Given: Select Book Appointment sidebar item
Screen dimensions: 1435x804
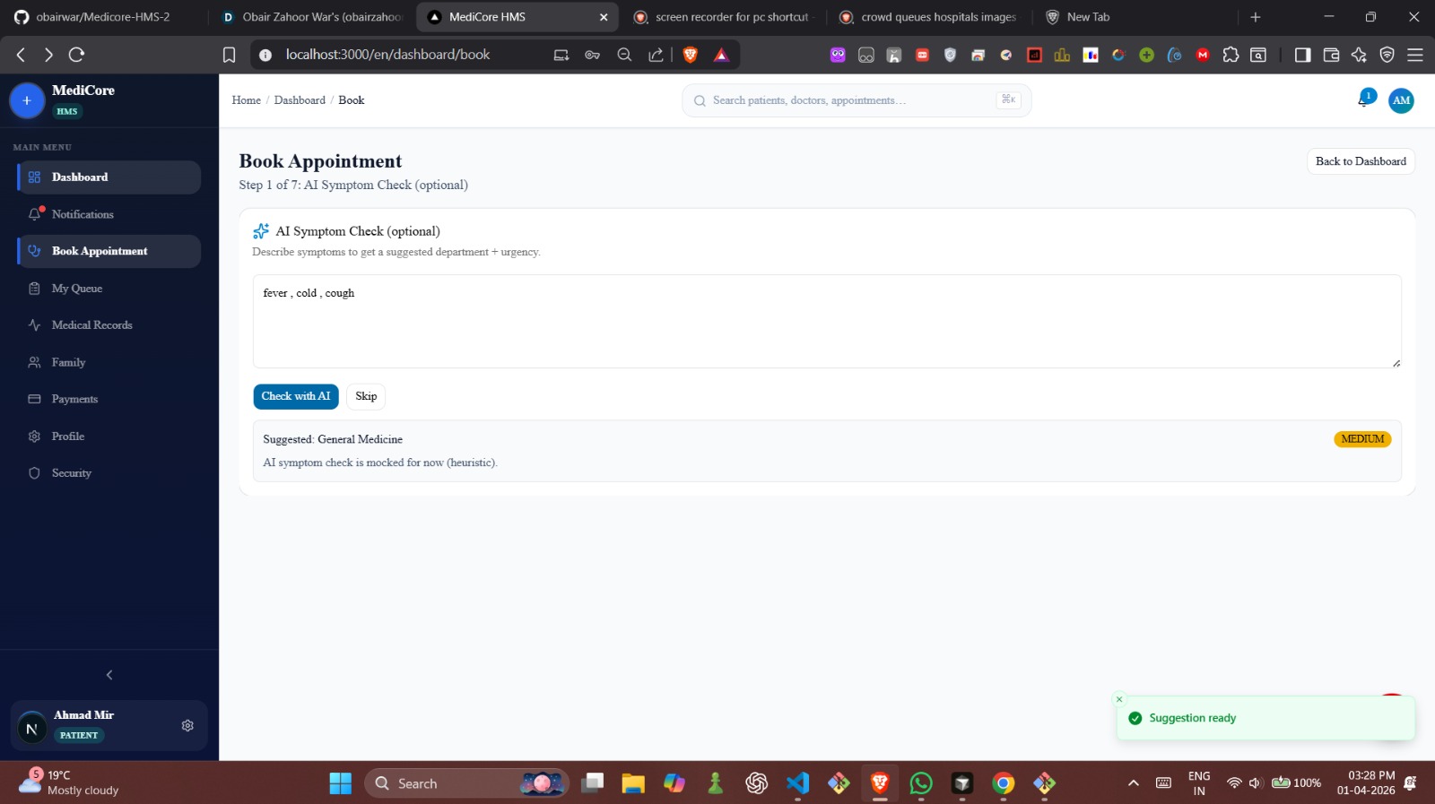Looking at the screenshot, I should (109, 251).
